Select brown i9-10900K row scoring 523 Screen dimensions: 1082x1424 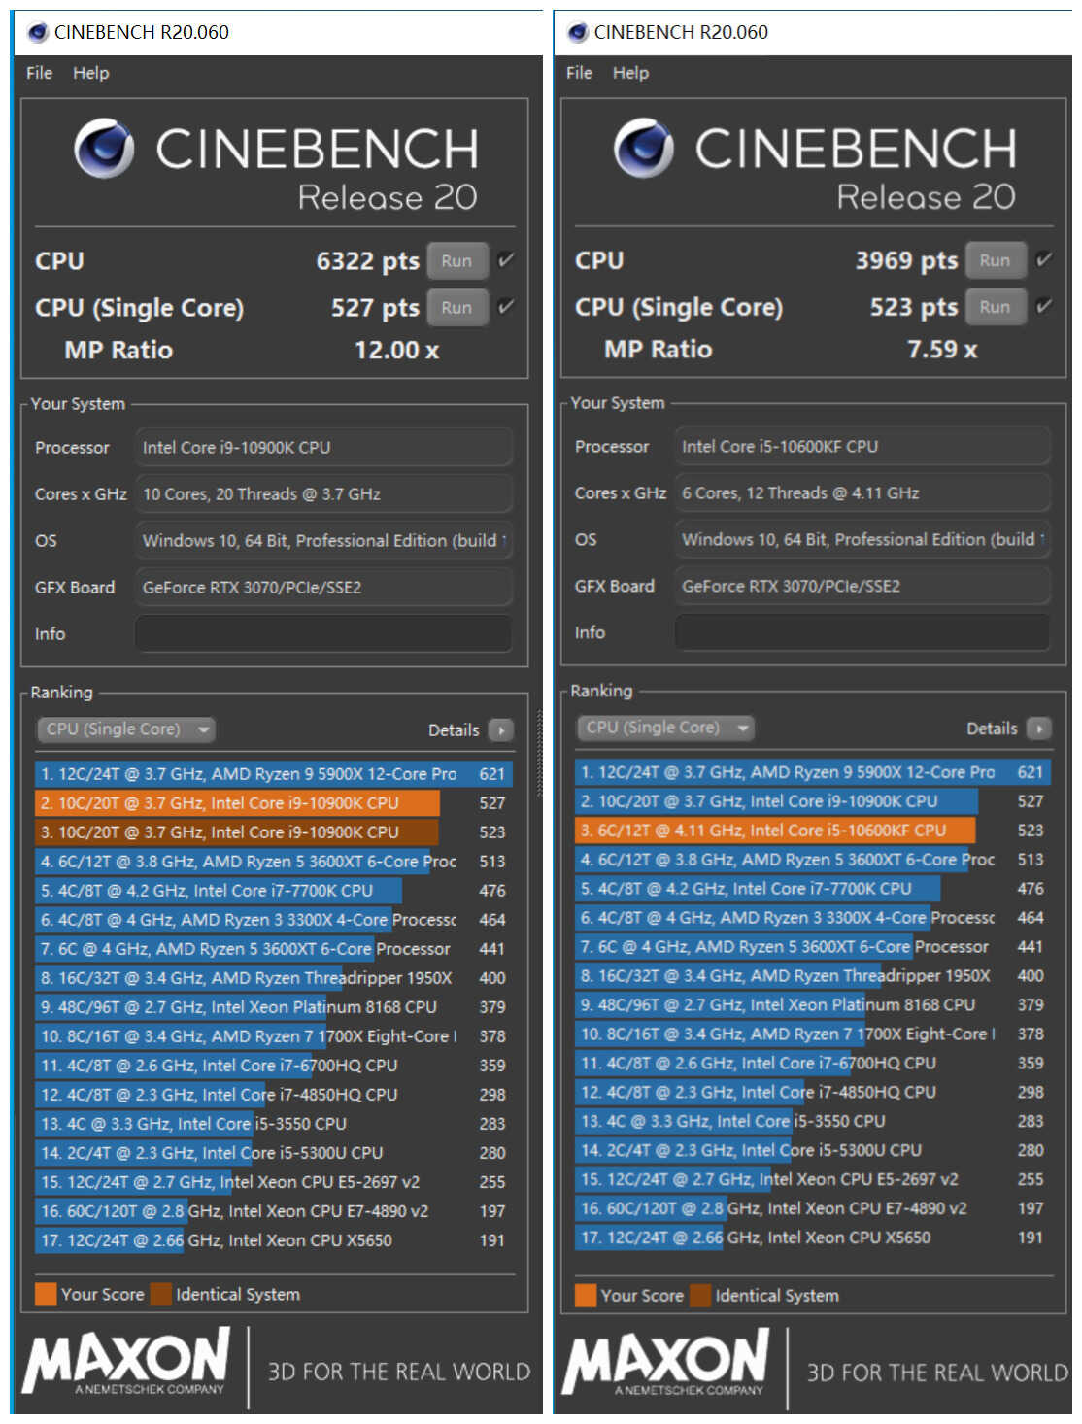click(274, 832)
